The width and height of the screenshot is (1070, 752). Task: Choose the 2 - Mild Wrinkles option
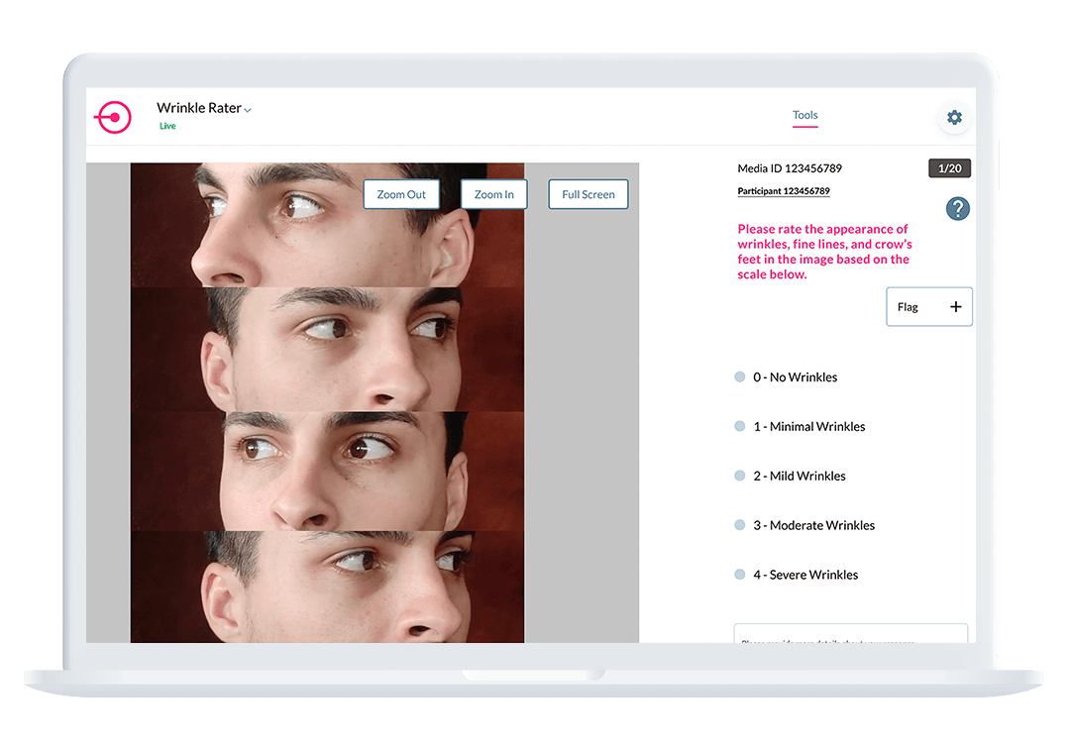(x=739, y=476)
